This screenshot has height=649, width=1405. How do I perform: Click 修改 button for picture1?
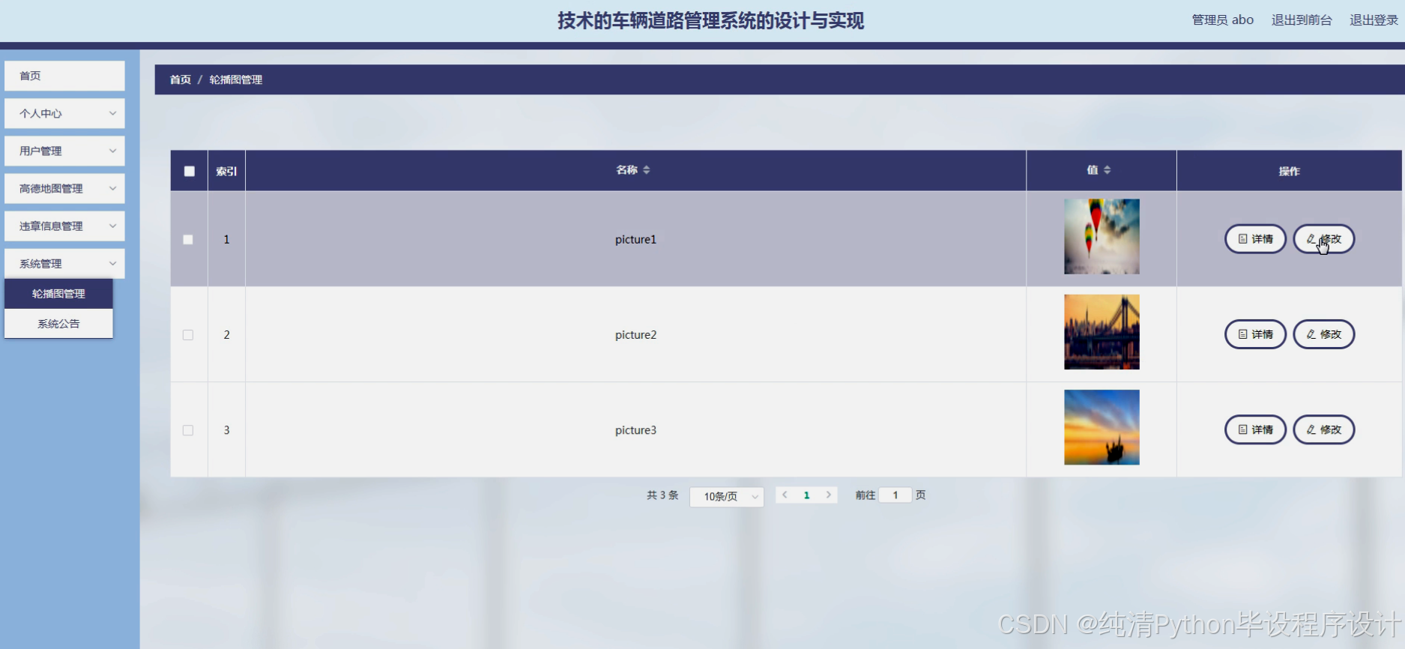1324,239
